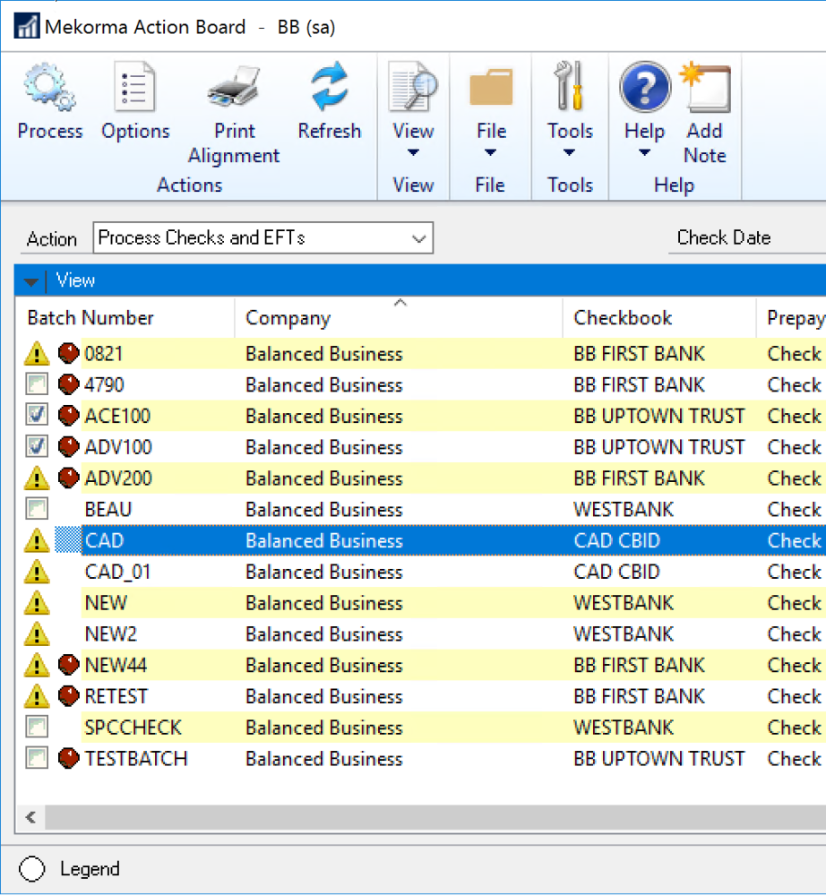Click the Company column sort arrow
The width and height of the screenshot is (826, 896).
click(400, 303)
